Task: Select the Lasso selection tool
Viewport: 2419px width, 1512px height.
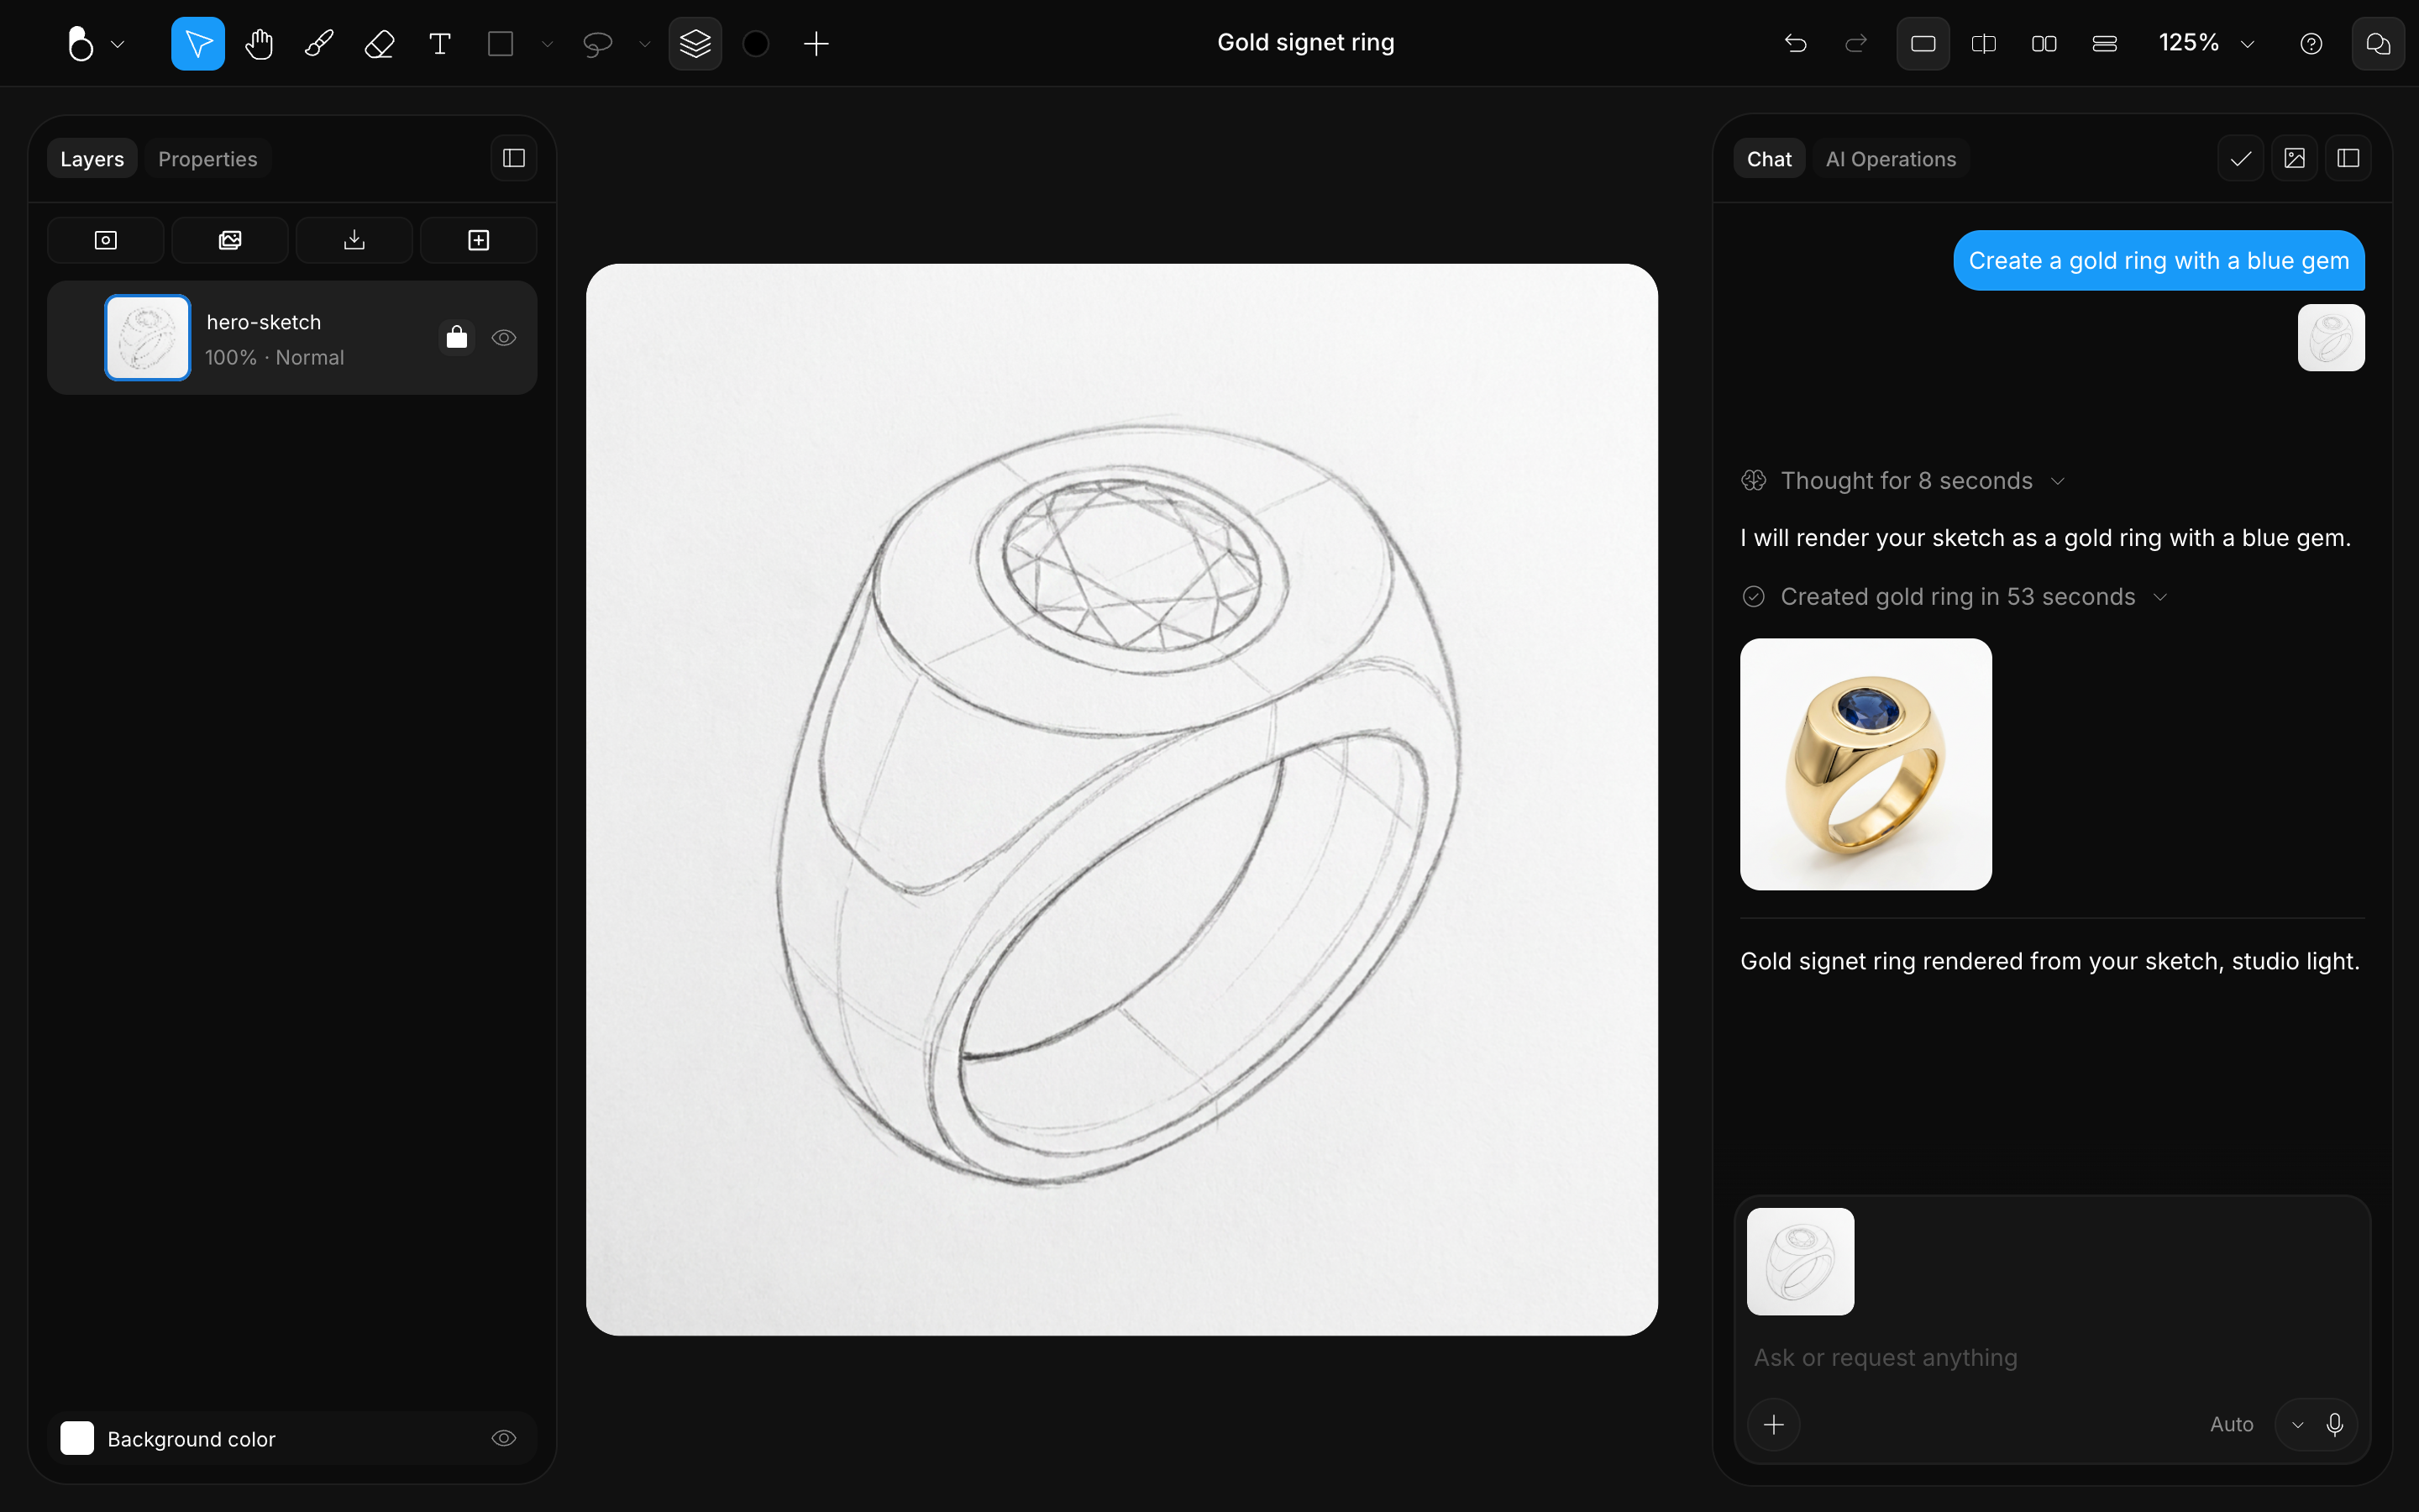Action: [x=598, y=44]
